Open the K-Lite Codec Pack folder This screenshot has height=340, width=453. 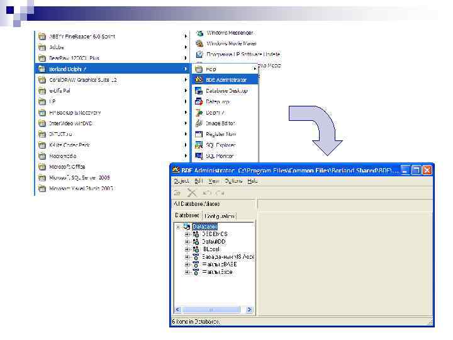pyautogui.click(x=112, y=145)
